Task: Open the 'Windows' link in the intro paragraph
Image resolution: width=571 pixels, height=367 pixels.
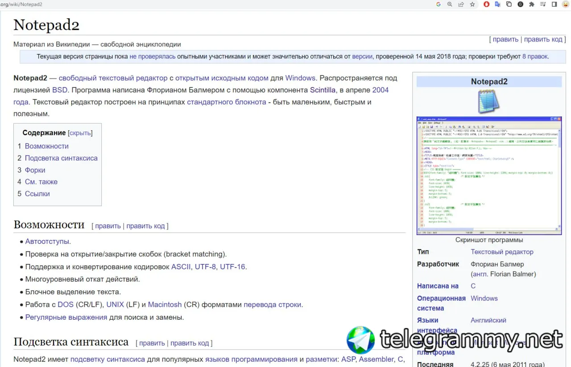Action: [300, 78]
